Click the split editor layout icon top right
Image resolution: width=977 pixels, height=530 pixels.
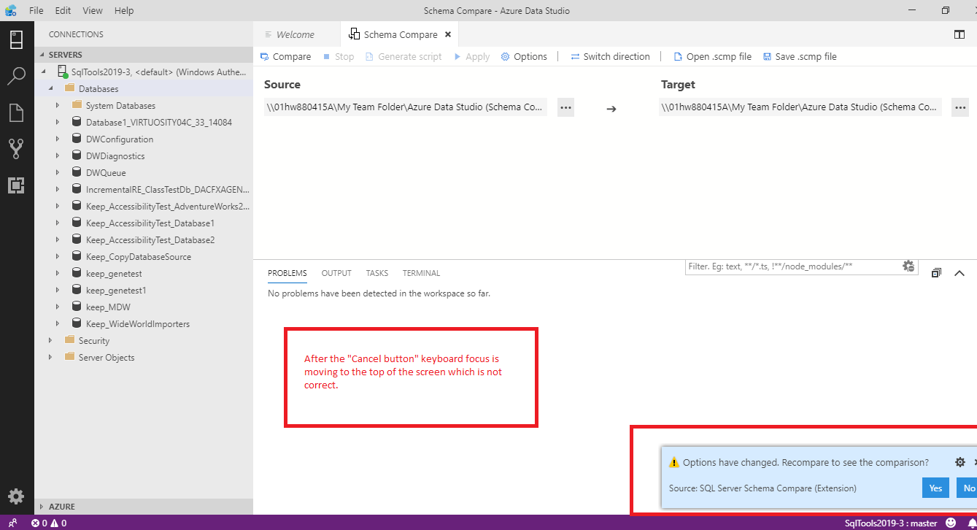point(958,34)
